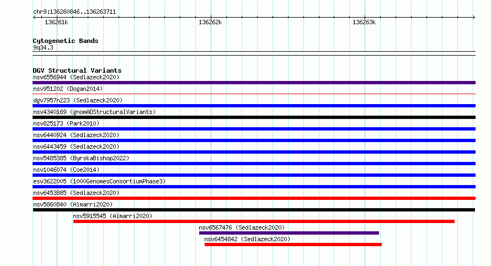Open nsv6454842 (Sedlazeck2020) label

tap(247, 239)
